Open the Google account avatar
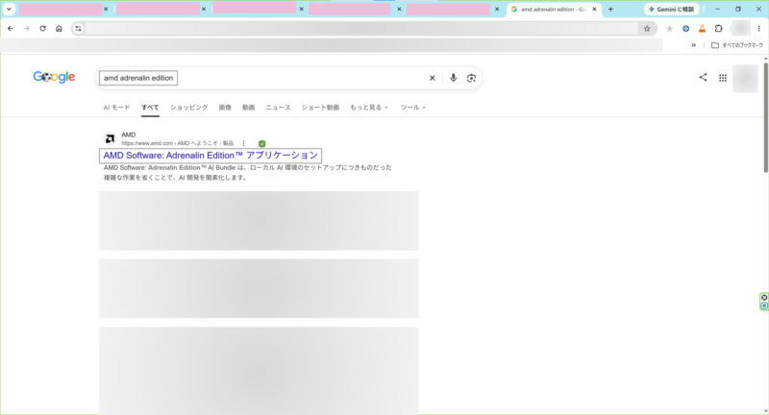The image size is (769, 415). click(745, 79)
